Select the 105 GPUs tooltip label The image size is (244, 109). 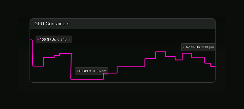tap(48, 40)
